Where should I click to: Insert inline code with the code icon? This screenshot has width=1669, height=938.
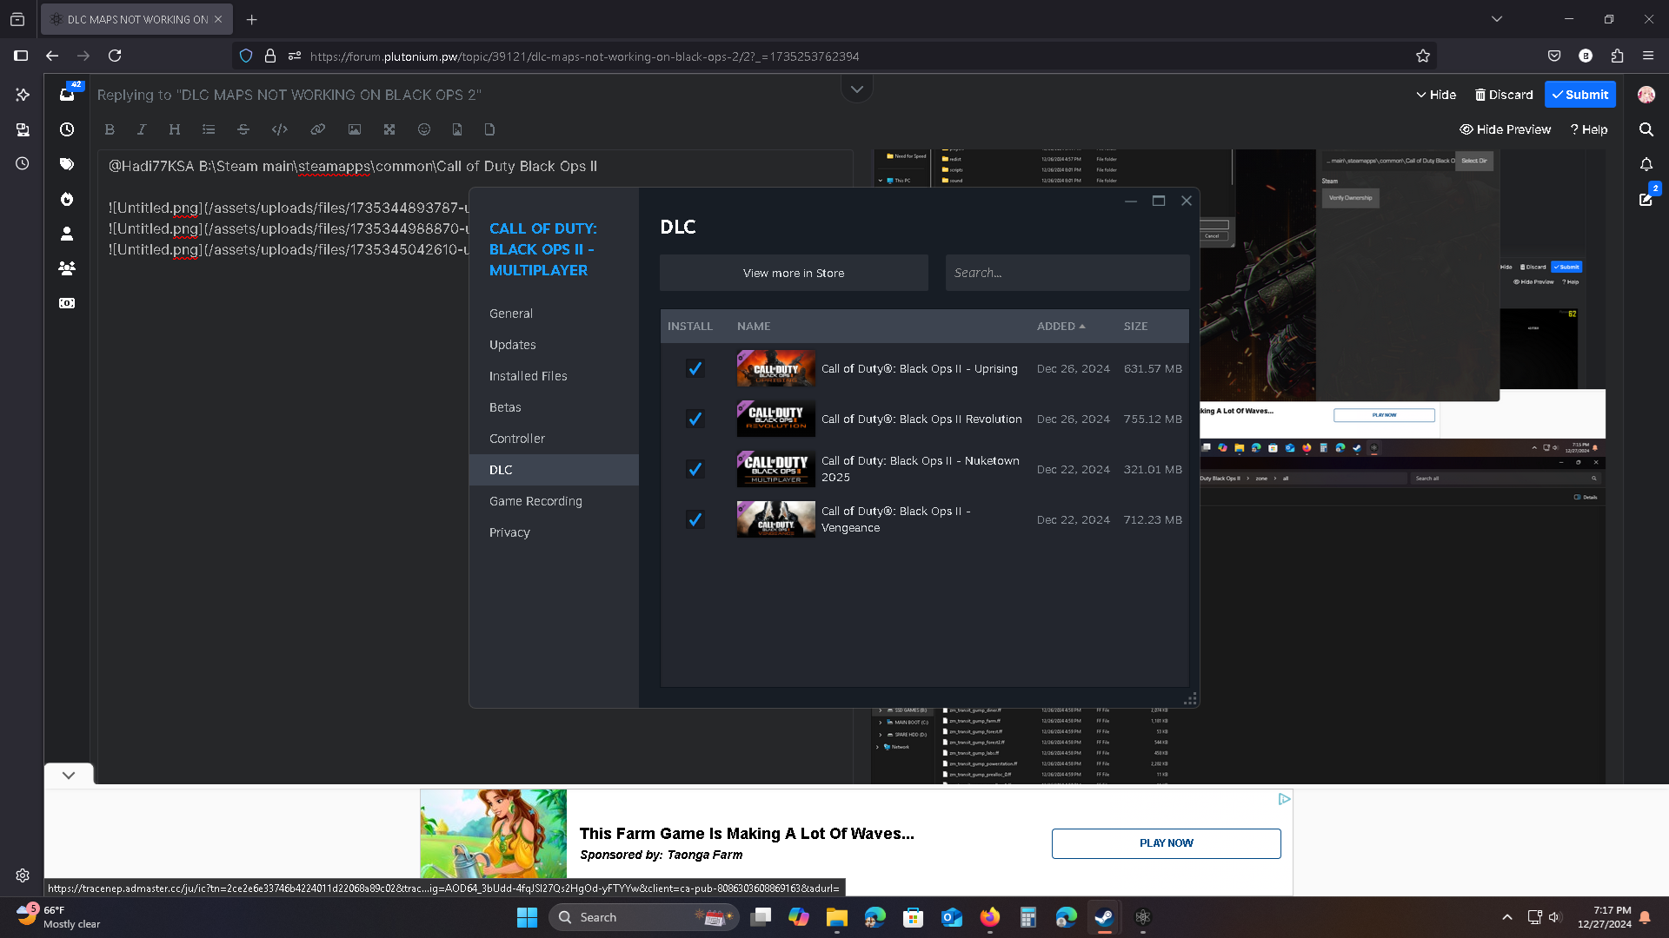(x=279, y=129)
